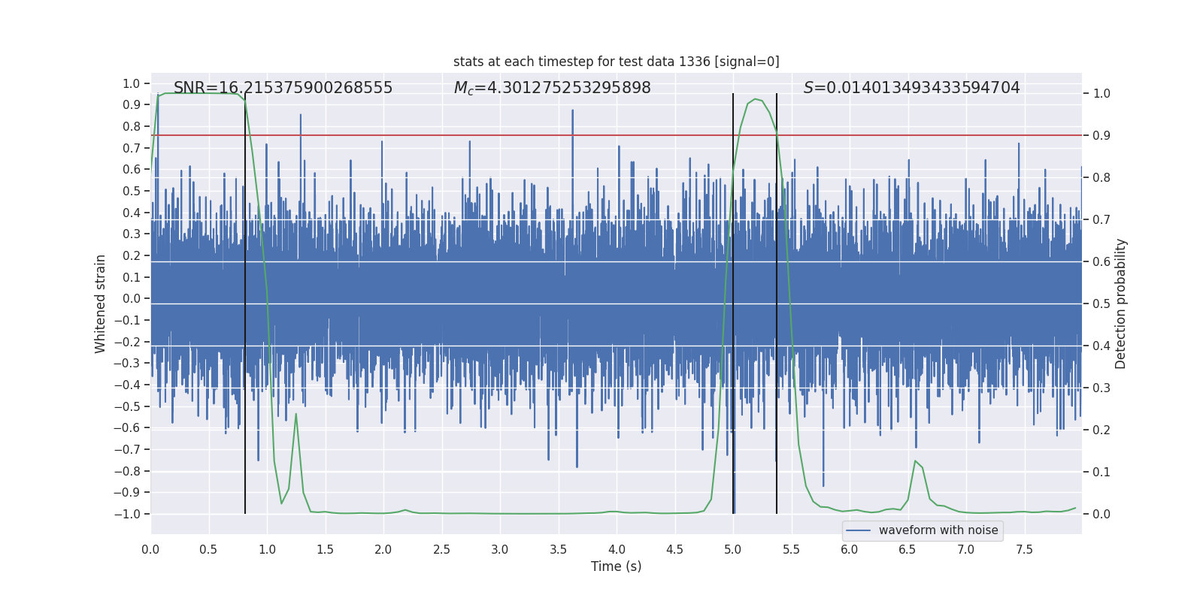1203x601 pixels.
Task: Click the 0.9 tick on the Detection probability axis
Action: (1101, 136)
